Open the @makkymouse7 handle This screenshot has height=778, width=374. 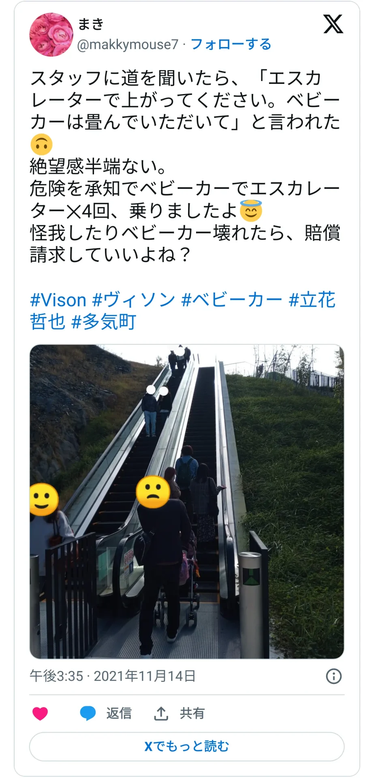coord(128,44)
